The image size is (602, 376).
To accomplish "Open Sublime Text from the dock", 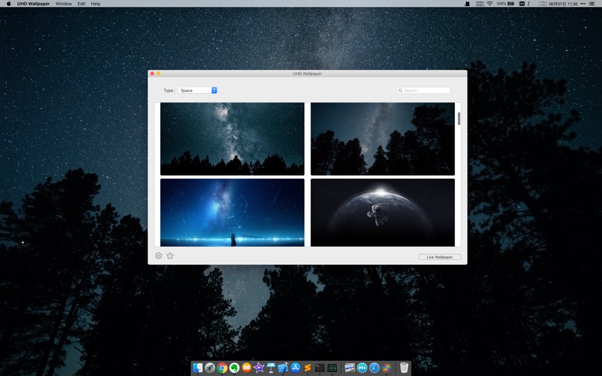I will 307,368.
